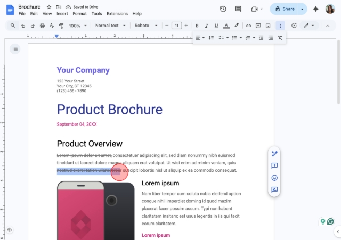Open the bulleted list options dropdown
This screenshot has height=240, width=341.
pyautogui.click(x=240, y=38)
